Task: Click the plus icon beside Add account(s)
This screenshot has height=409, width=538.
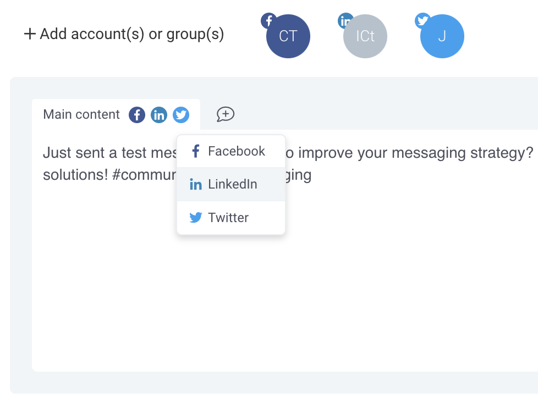Action: click(30, 34)
